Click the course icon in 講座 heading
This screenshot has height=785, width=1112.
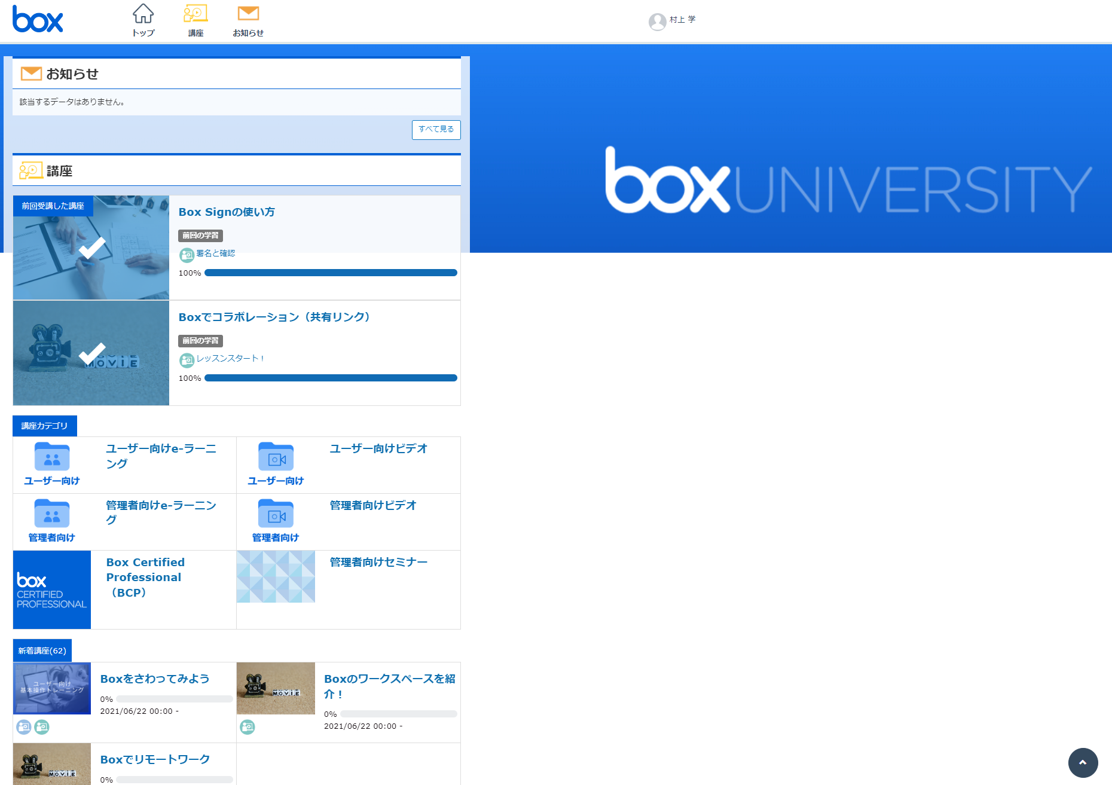click(x=31, y=170)
